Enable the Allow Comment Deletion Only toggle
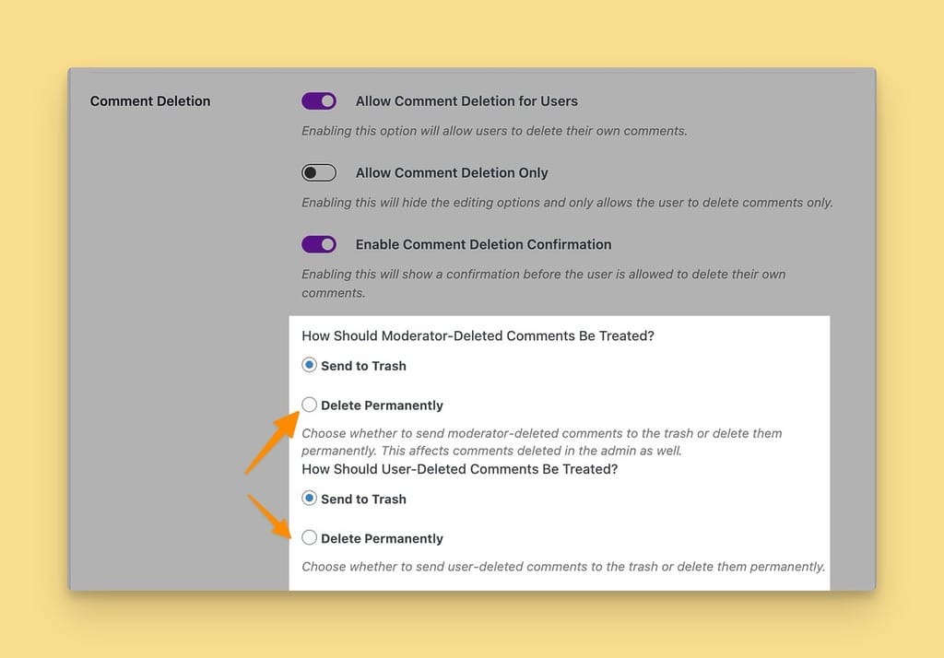Viewport: 944px width, 658px height. [x=319, y=172]
